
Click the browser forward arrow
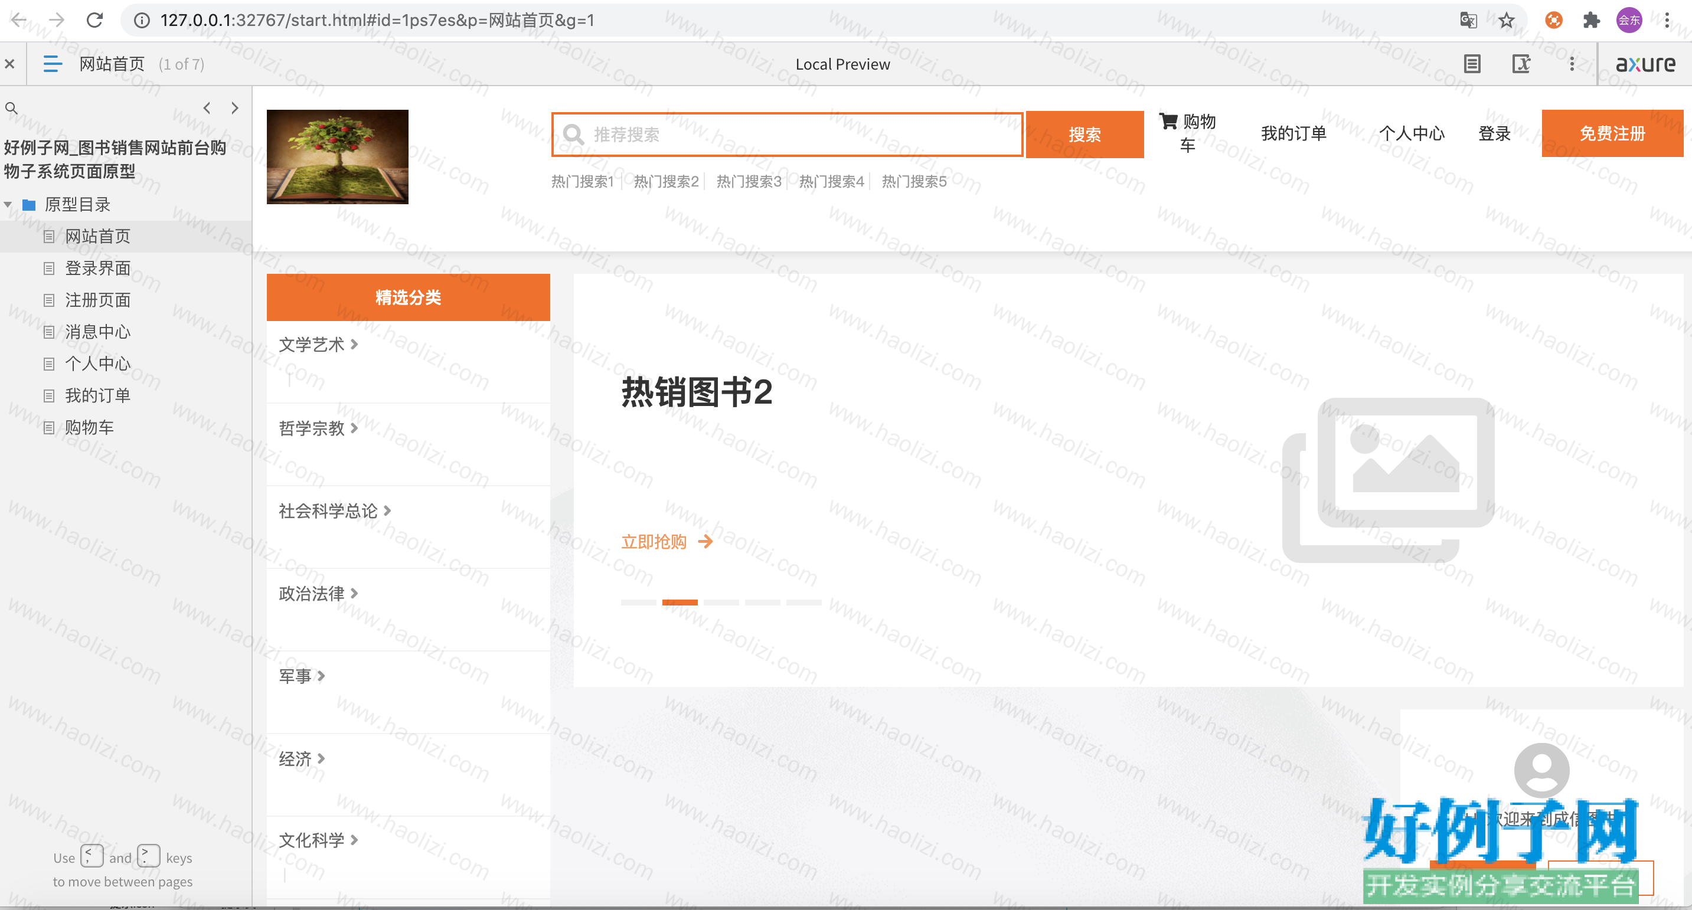(57, 20)
